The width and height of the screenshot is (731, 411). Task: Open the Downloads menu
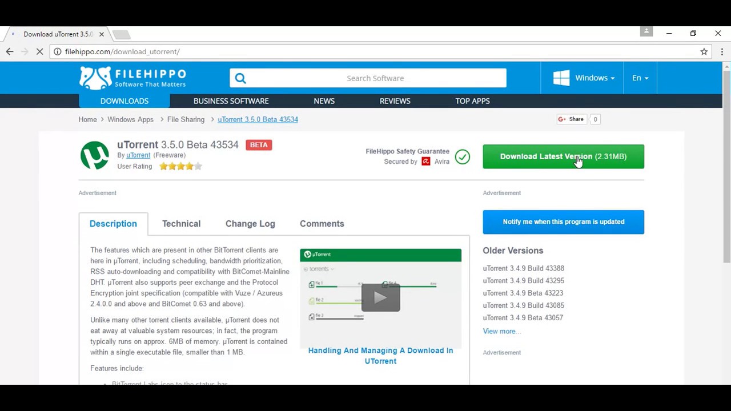[x=124, y=101]
